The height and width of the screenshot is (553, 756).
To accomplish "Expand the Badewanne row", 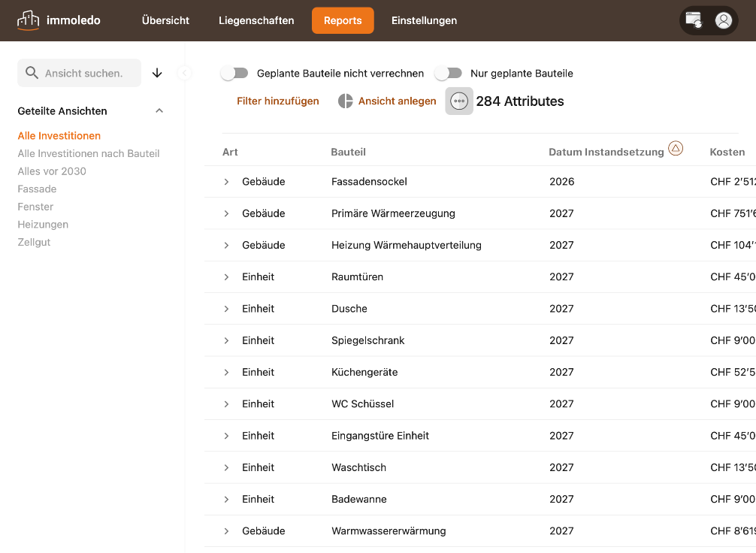I will pyautogui.click(x=226, y=500).
